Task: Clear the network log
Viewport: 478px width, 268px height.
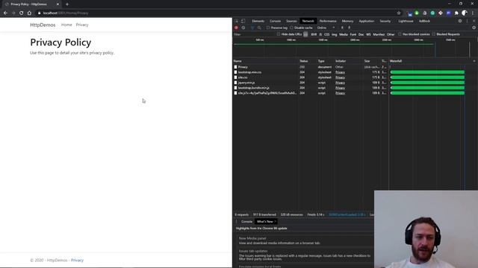Action: (243, 28)
